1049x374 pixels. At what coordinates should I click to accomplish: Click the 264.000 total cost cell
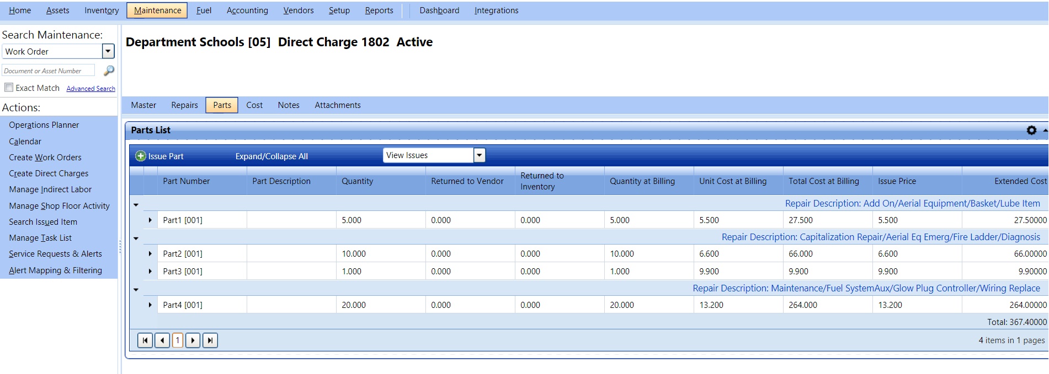828,305
